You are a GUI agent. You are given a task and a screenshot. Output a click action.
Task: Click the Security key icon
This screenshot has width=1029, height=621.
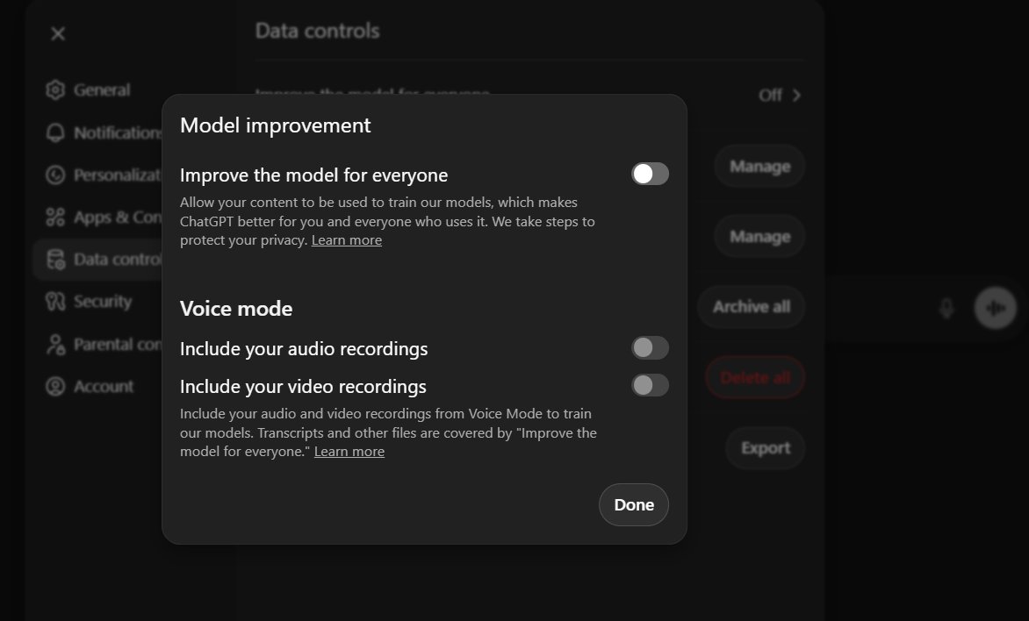(x=56, y=302)
